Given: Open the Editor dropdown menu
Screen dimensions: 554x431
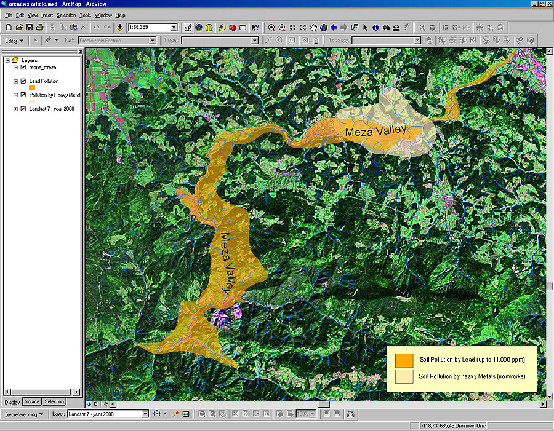Looking at the screenshot, I should [14, 41].
